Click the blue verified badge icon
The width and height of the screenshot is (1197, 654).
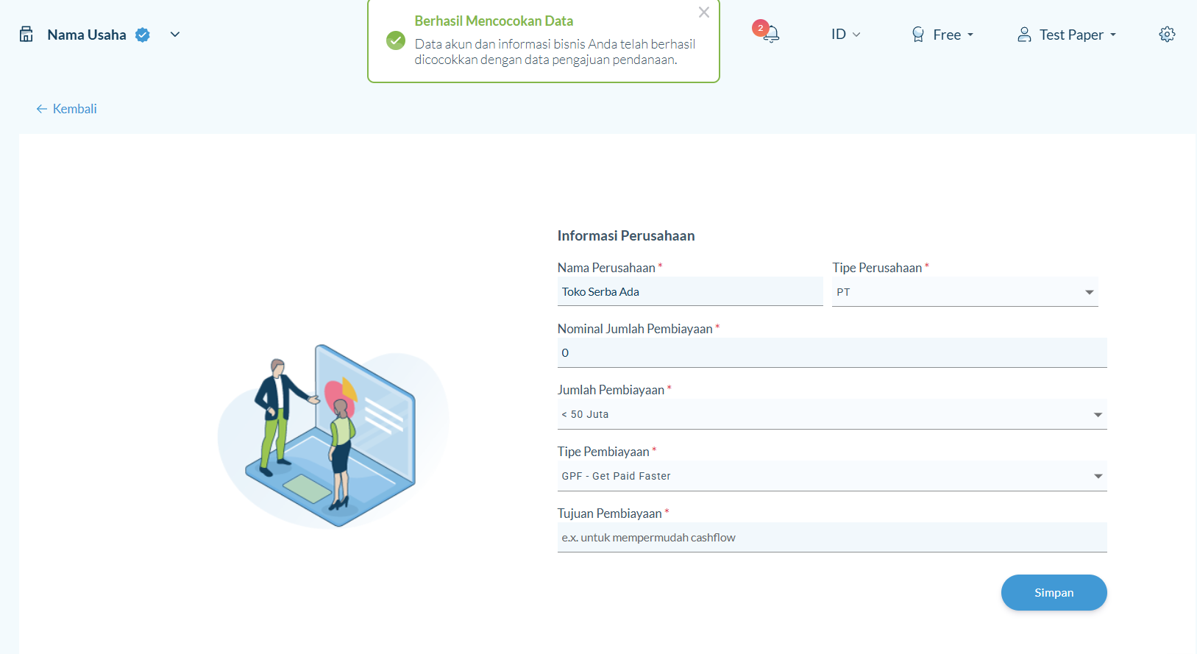coord(143,35)
